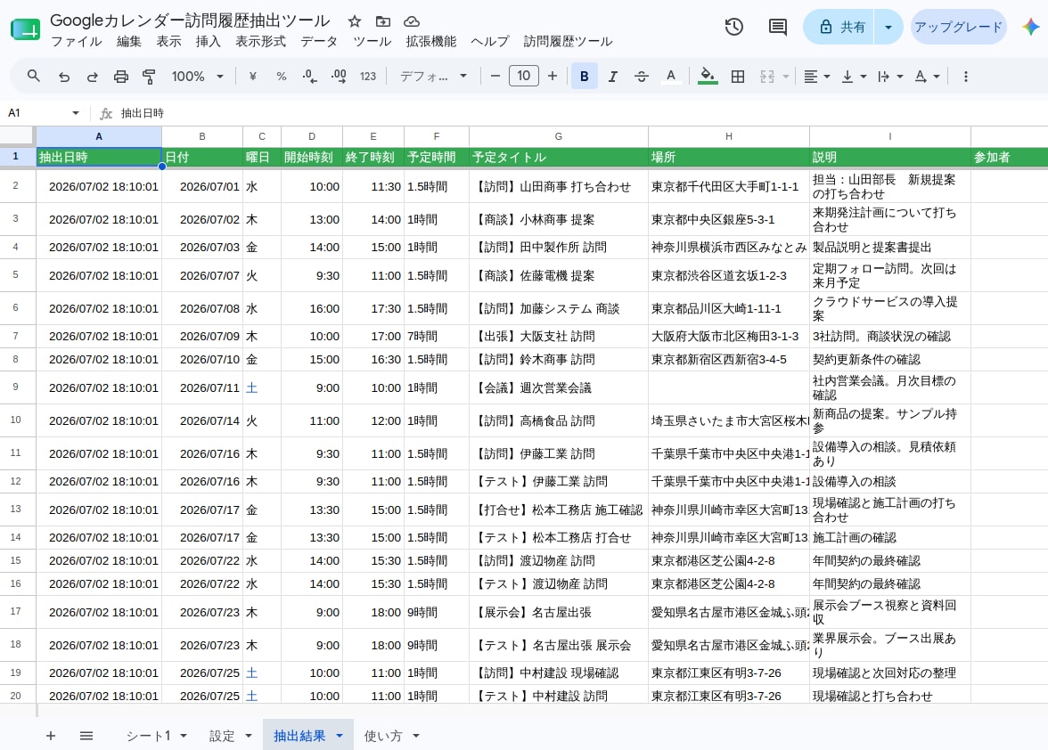Toggle strikethrough formatting
The width and height of the screenshot is (1048, 750).
pos(641,76)
